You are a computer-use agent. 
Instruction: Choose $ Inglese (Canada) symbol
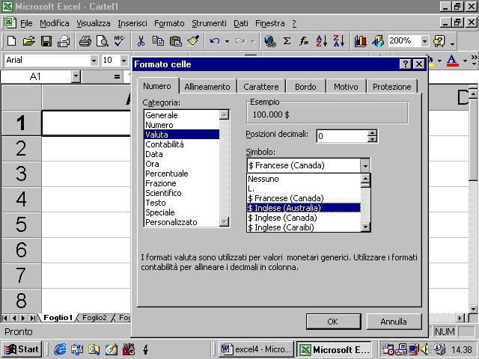tap(304, 218)
